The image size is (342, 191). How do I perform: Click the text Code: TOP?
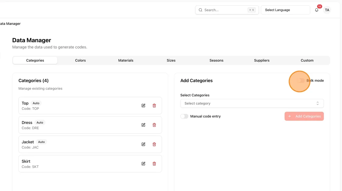point(30,109)
